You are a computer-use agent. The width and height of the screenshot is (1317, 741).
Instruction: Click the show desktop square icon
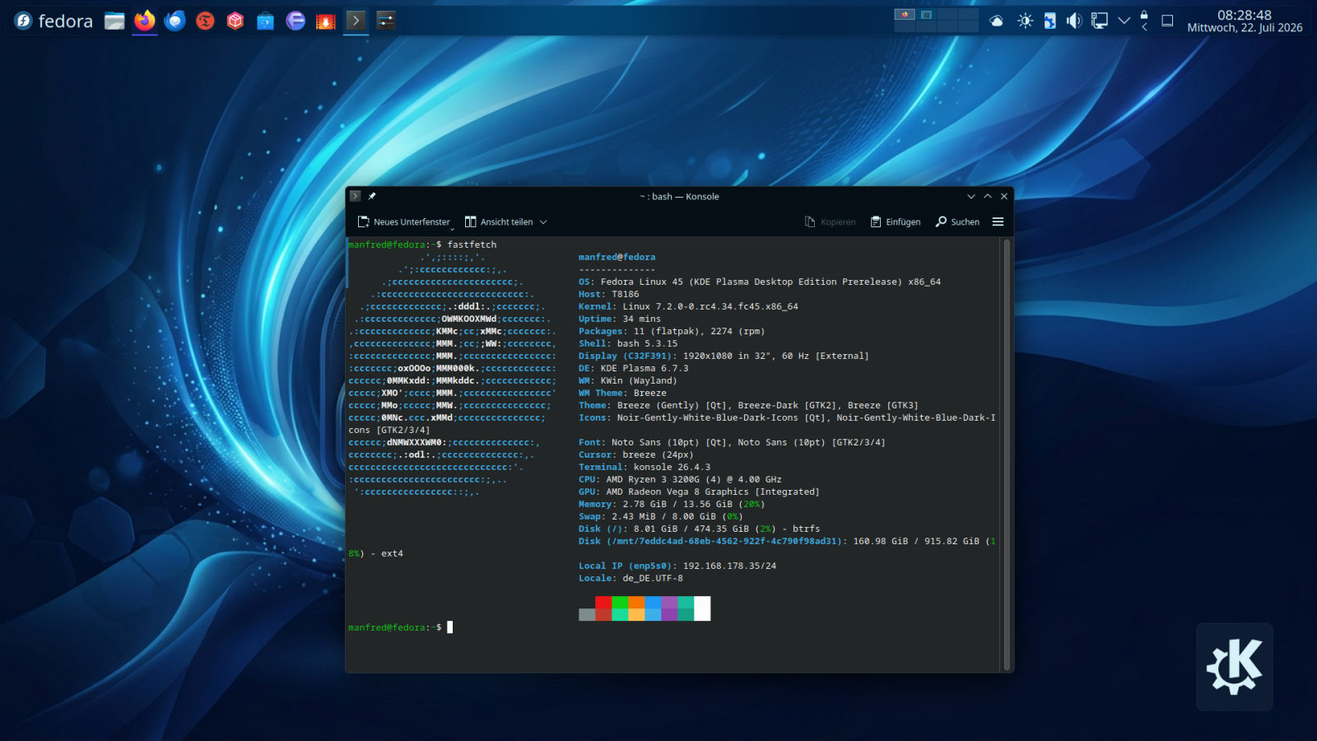1167,21
